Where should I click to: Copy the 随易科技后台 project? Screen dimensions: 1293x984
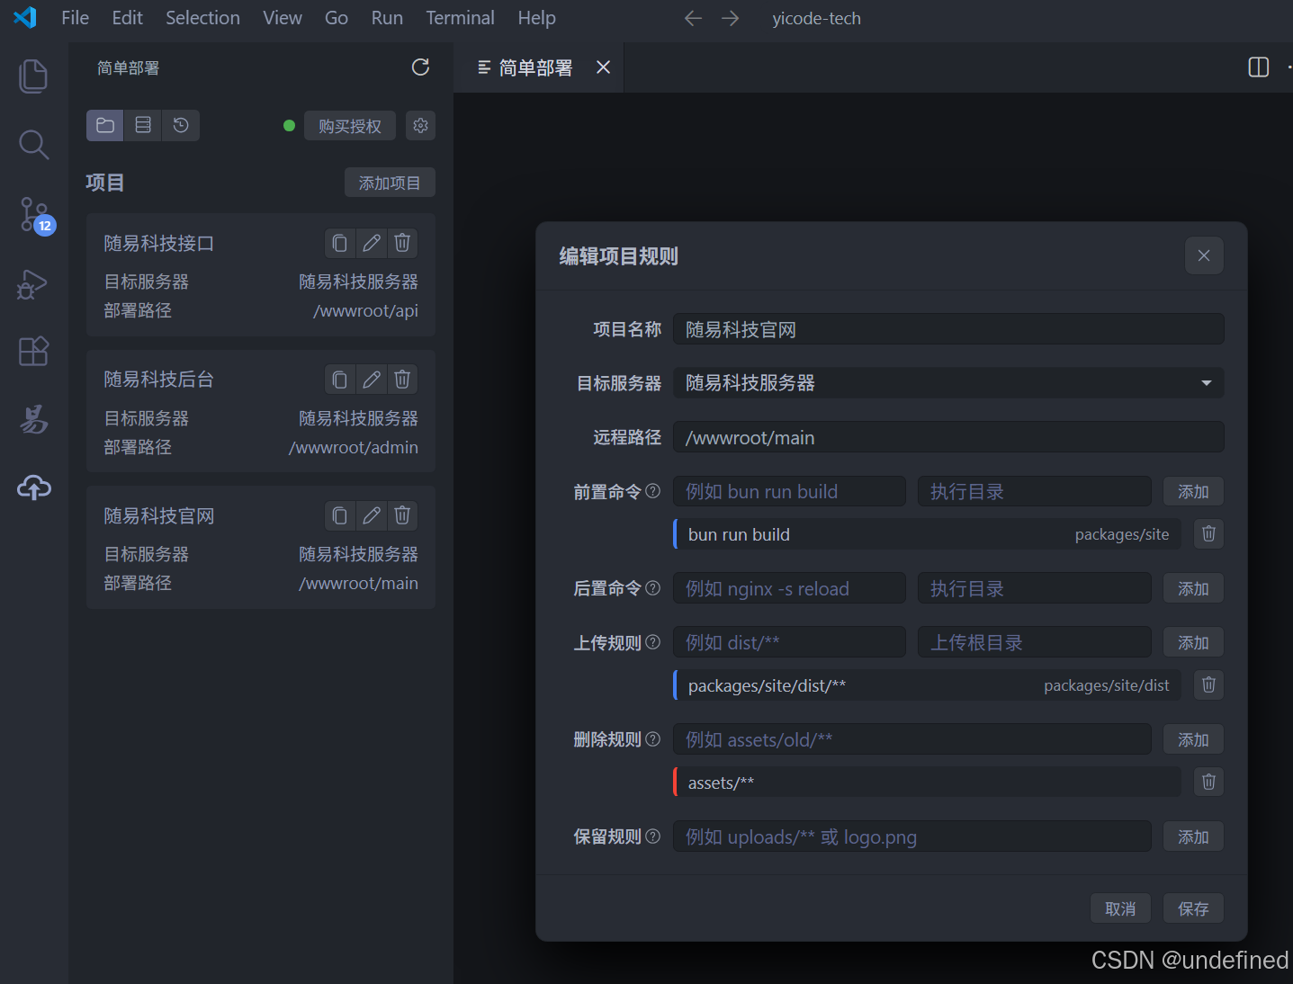tap(340, 380)
